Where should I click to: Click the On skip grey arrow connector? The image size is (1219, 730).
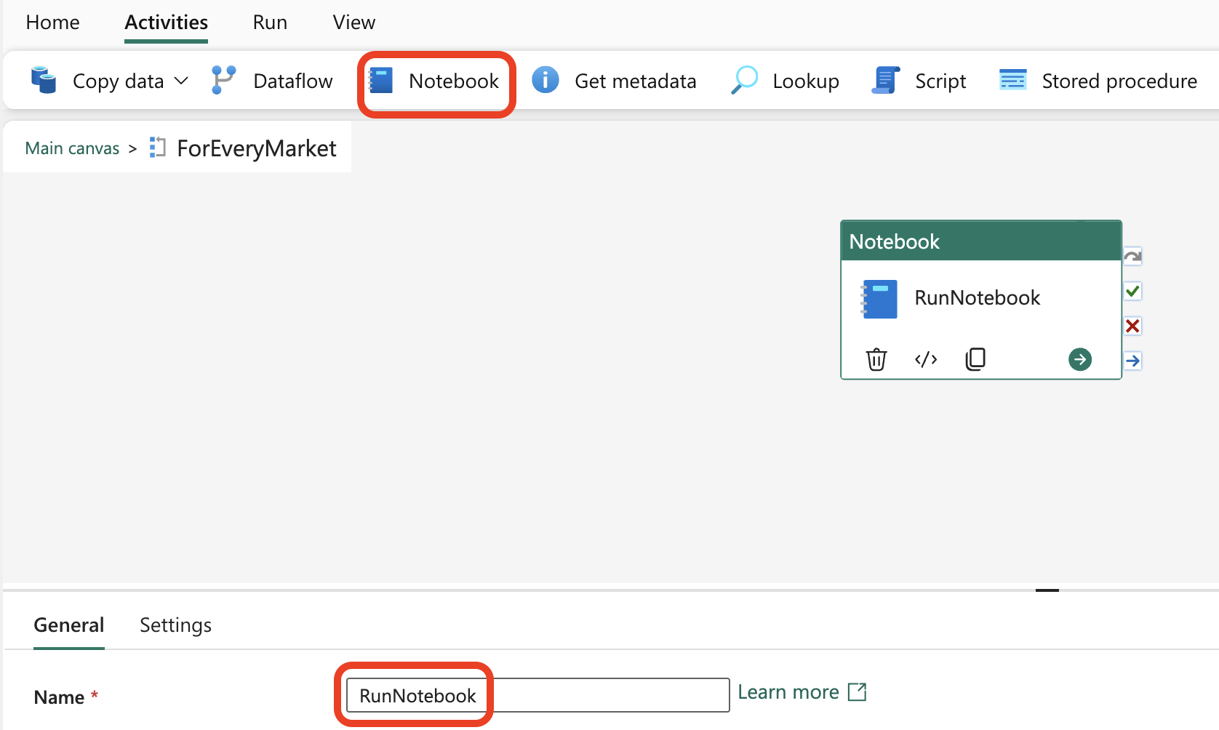(x=1132, y=257)
